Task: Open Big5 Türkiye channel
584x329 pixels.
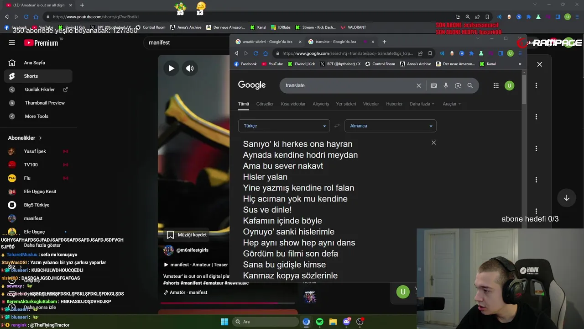Action: tap(38, 205)
